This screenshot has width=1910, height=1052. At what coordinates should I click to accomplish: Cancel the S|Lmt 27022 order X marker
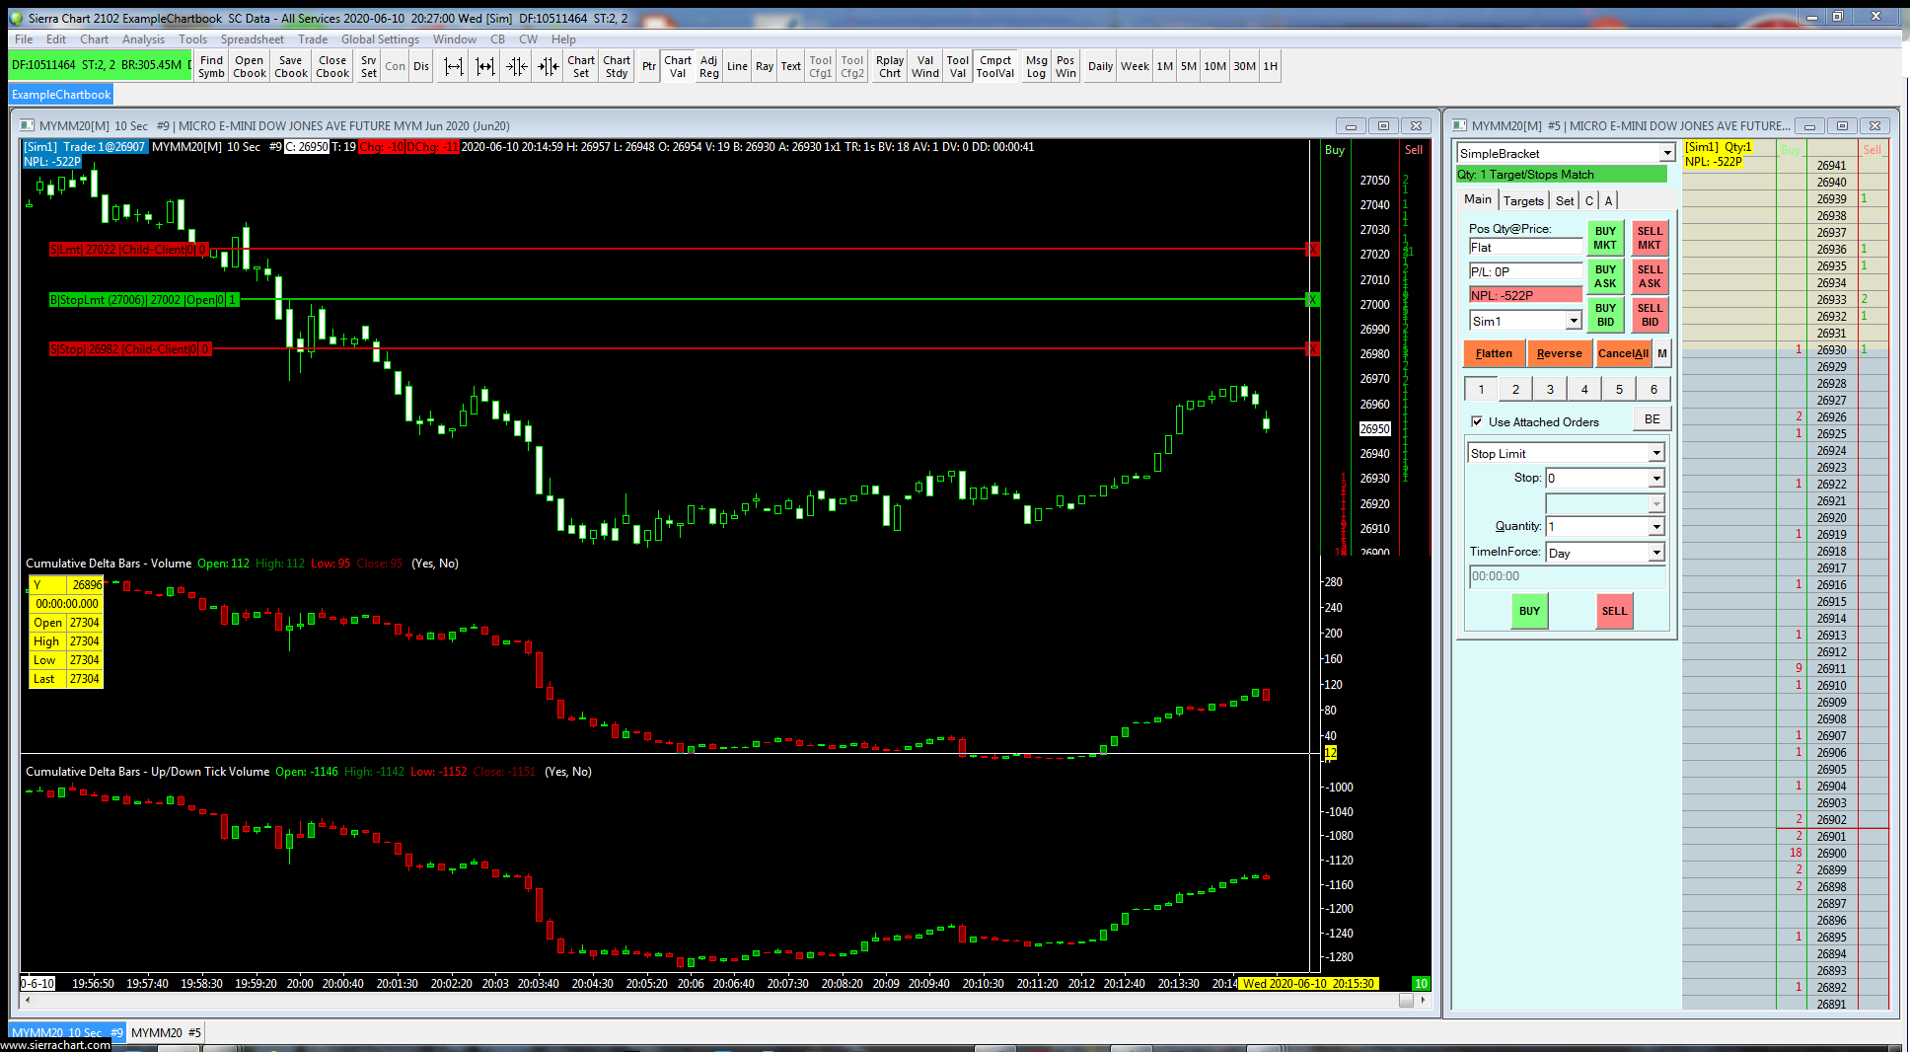click(x=1312, y=250)
